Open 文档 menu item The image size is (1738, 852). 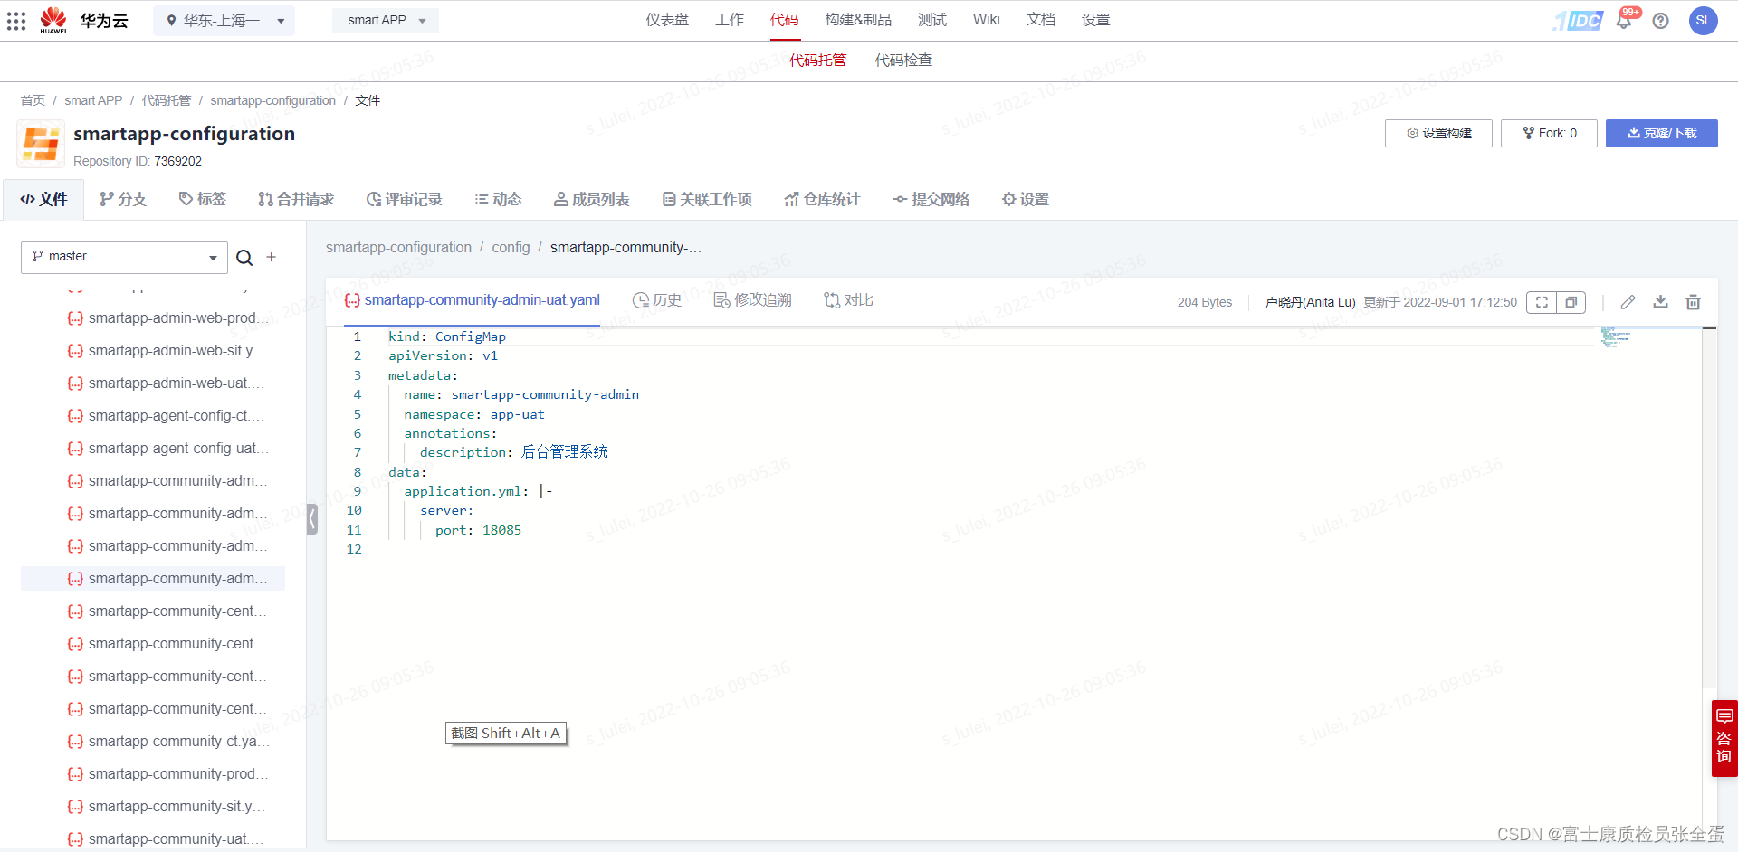click(x=1041, y=20)
